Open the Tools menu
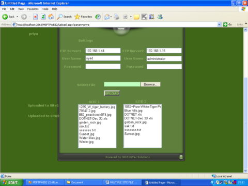Image resolution: width=248 pixels, height=186 pixels. coord(45,9)
